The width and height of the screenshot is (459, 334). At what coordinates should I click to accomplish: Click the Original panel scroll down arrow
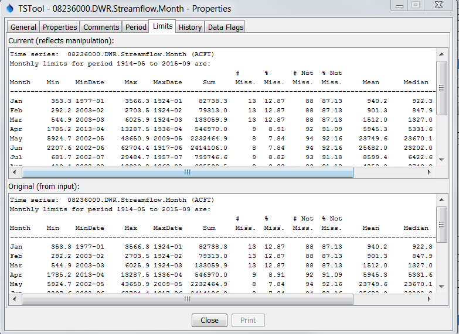pos(442,287)
